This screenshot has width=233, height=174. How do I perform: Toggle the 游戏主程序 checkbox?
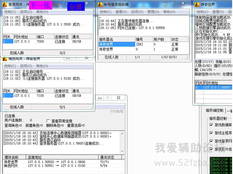[x=211, y=133]
